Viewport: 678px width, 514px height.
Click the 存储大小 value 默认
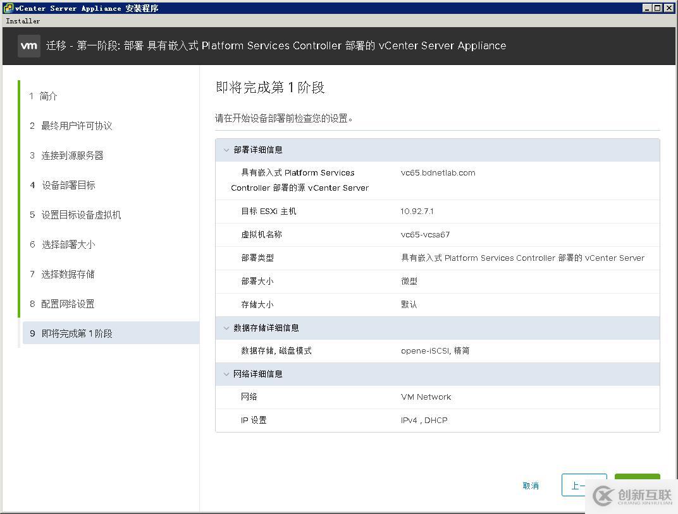[x=409, y=305]
